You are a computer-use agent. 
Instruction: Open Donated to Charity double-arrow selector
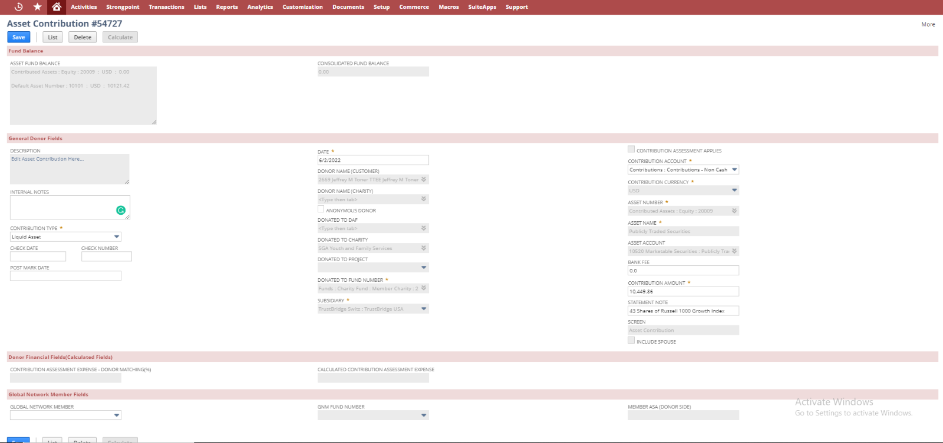click(x=424, y=248)
